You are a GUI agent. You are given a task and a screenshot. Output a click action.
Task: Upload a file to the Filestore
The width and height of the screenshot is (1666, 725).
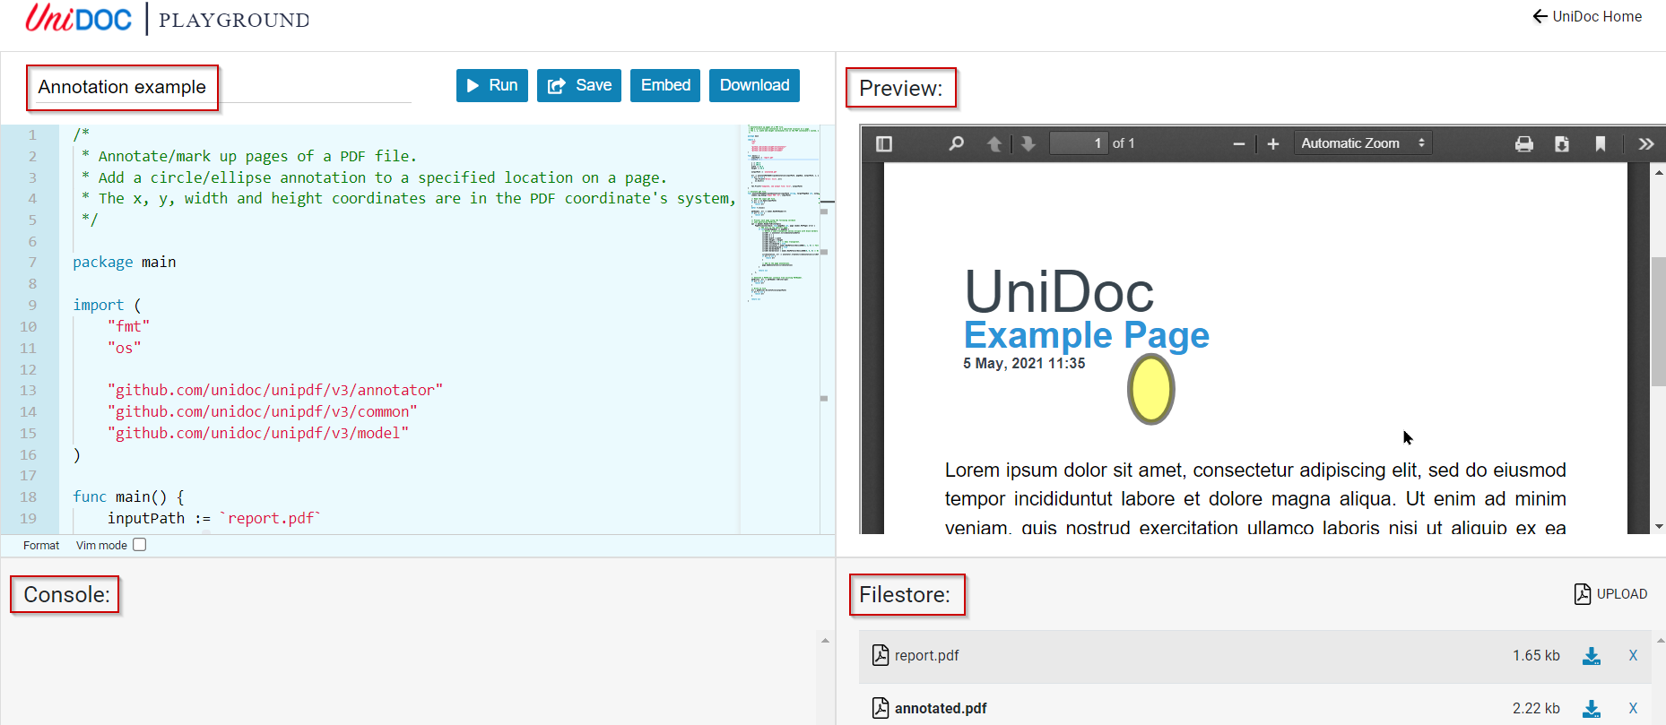pyautogui.click(x=1610, y=594)
